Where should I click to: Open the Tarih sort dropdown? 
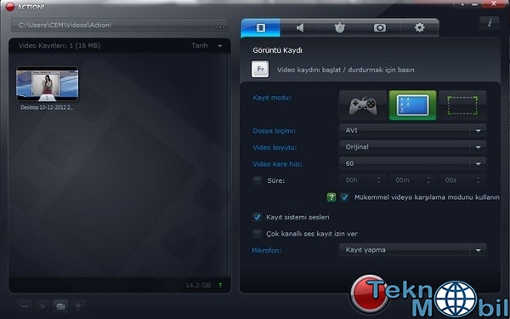tap(207, 46)
